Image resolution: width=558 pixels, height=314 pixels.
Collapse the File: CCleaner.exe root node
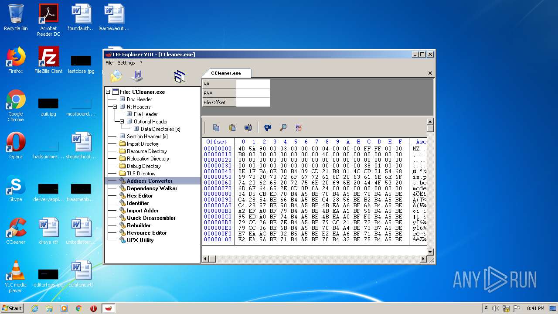point(108,92)
